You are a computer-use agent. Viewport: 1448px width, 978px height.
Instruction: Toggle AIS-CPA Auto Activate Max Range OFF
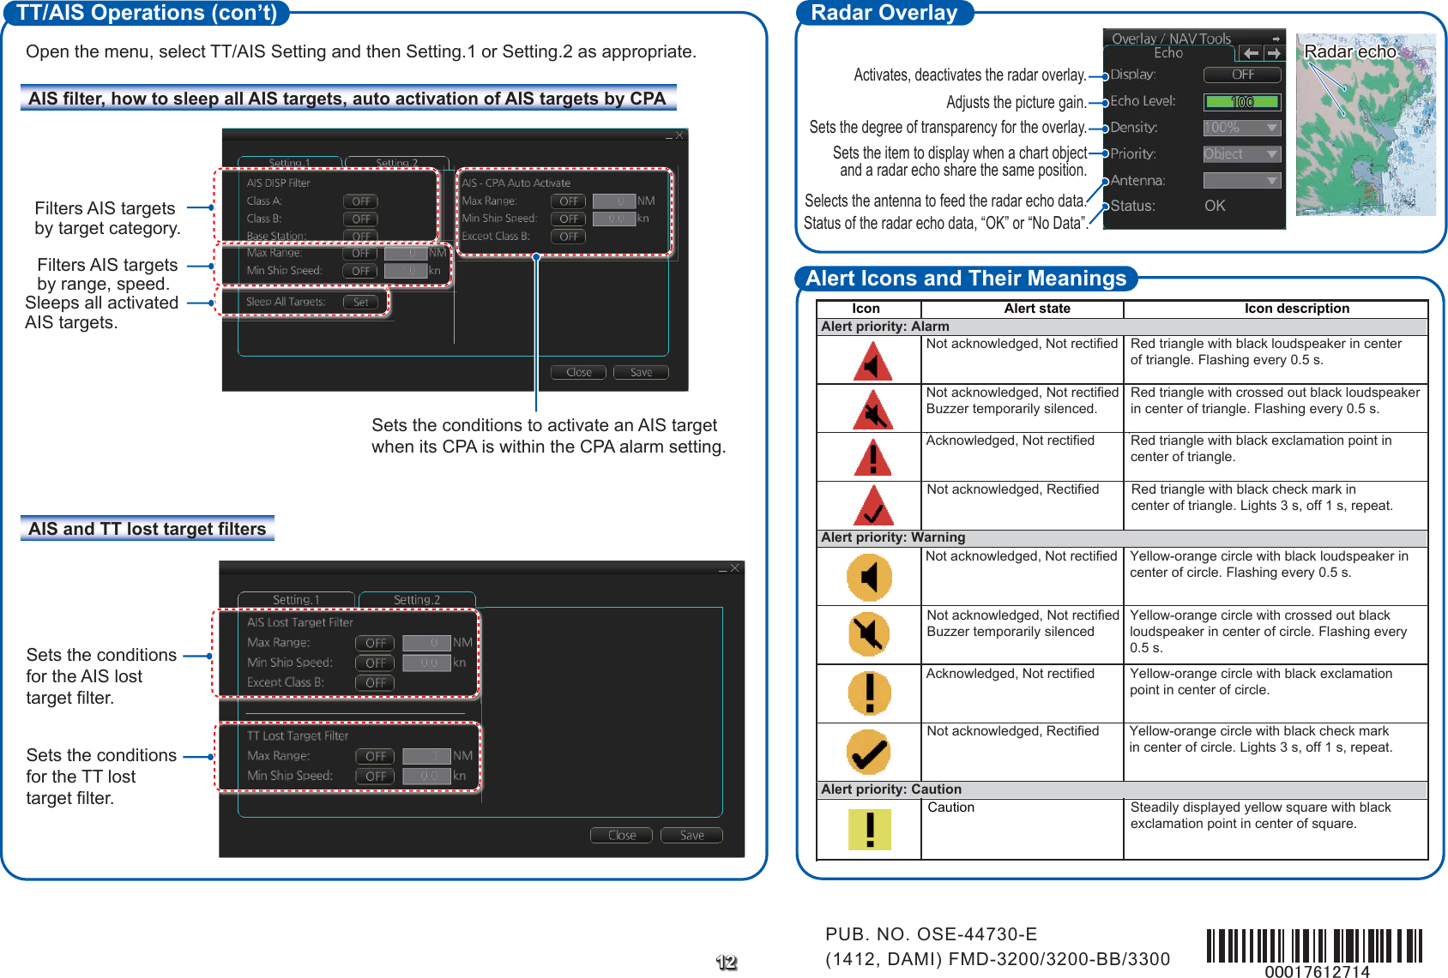568,201
